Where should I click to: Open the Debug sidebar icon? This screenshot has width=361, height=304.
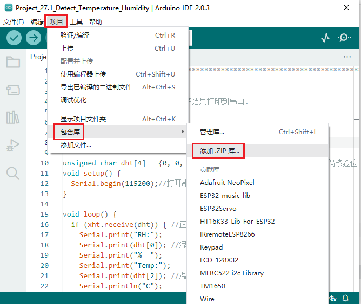(13, 146)
